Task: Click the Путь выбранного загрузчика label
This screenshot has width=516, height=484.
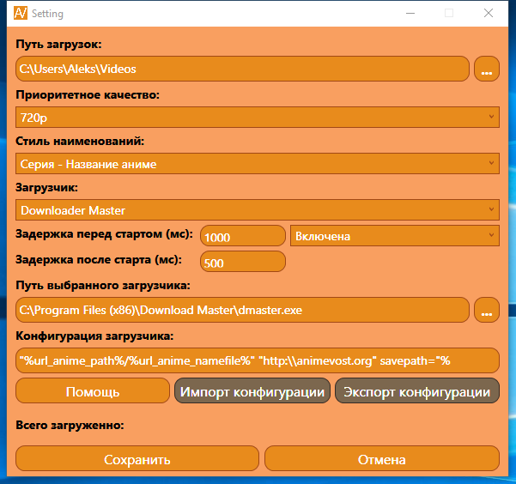Action: [103, 285]
